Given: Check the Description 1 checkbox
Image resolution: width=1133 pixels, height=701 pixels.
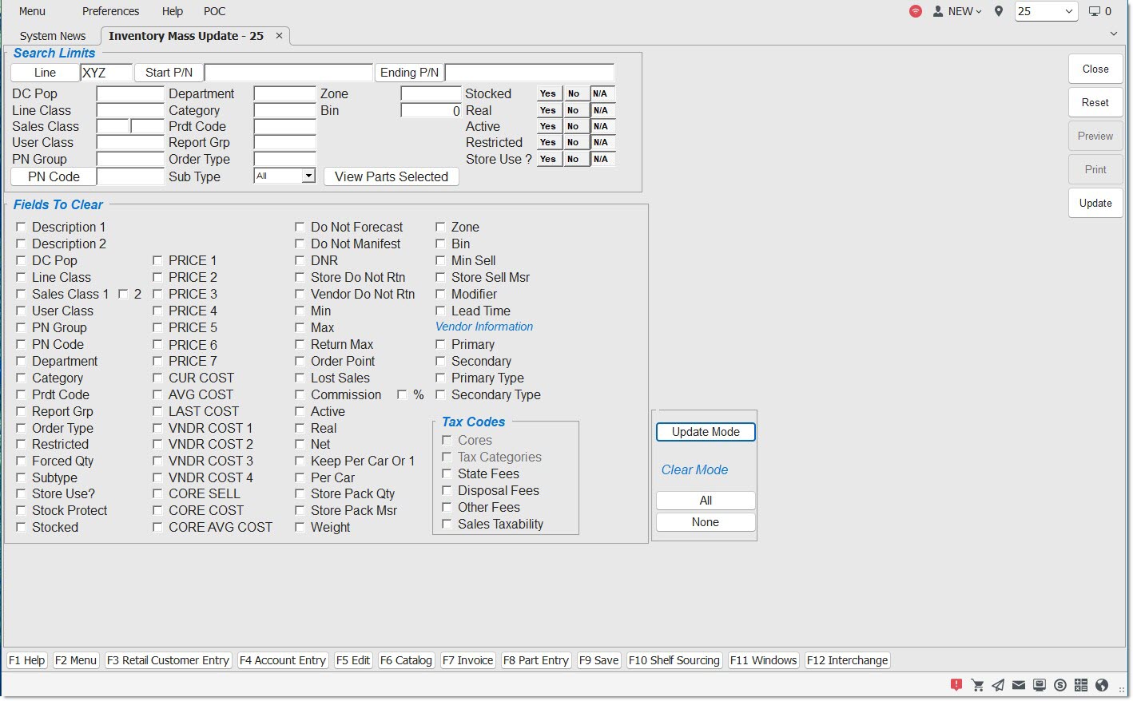Looking at the screenshot, I should point(22,227).
